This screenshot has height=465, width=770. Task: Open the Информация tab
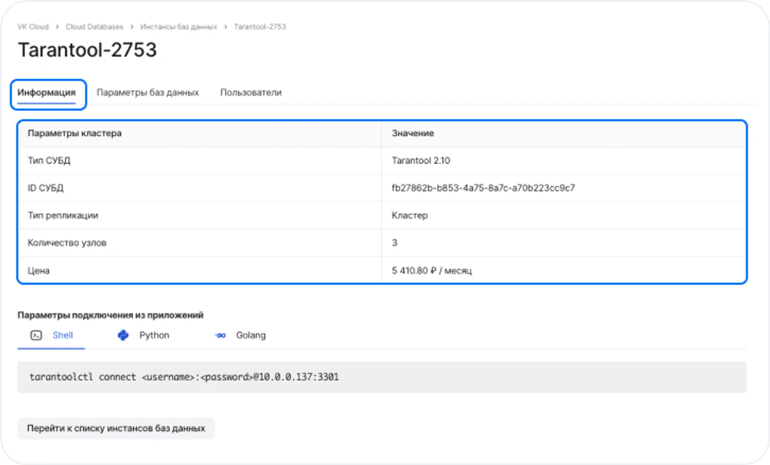pyautogui.click(x=47, y=93)
